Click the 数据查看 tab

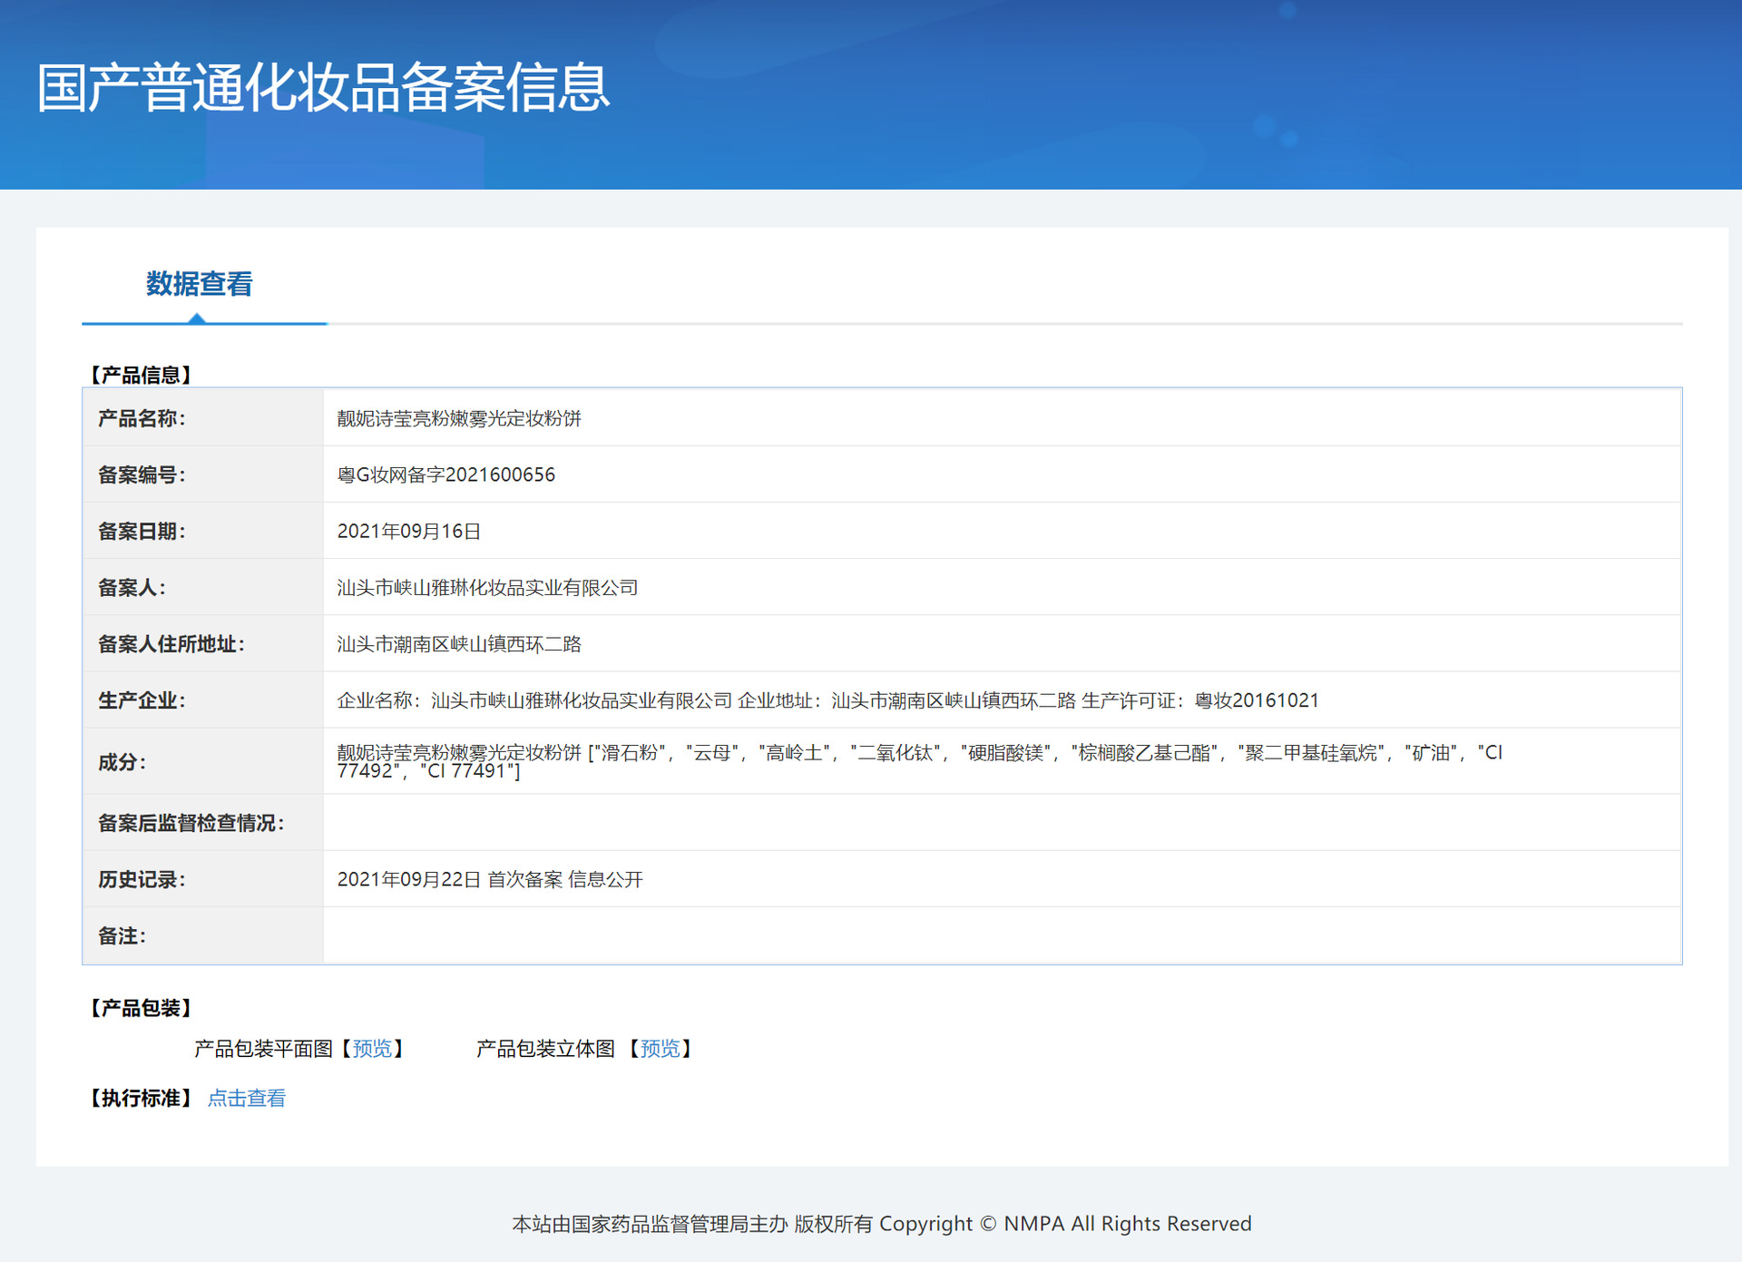(x=199, y=285)
